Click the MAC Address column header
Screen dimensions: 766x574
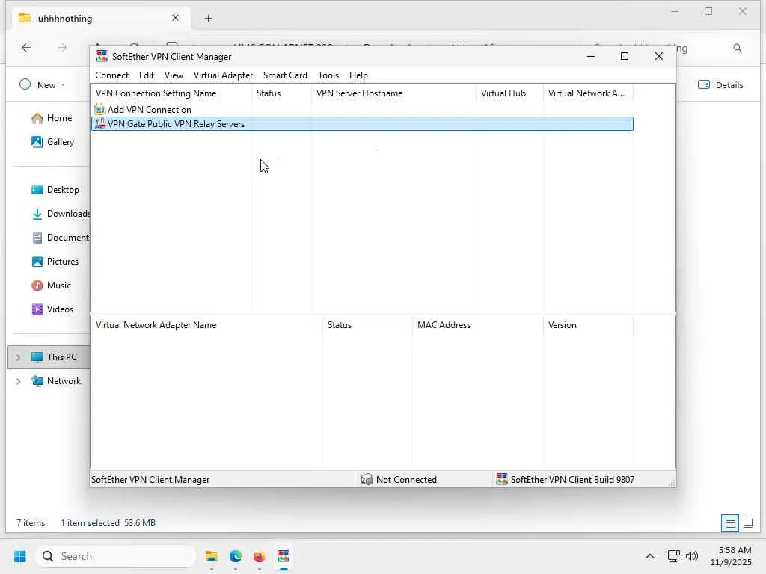[x=477, y=325]
